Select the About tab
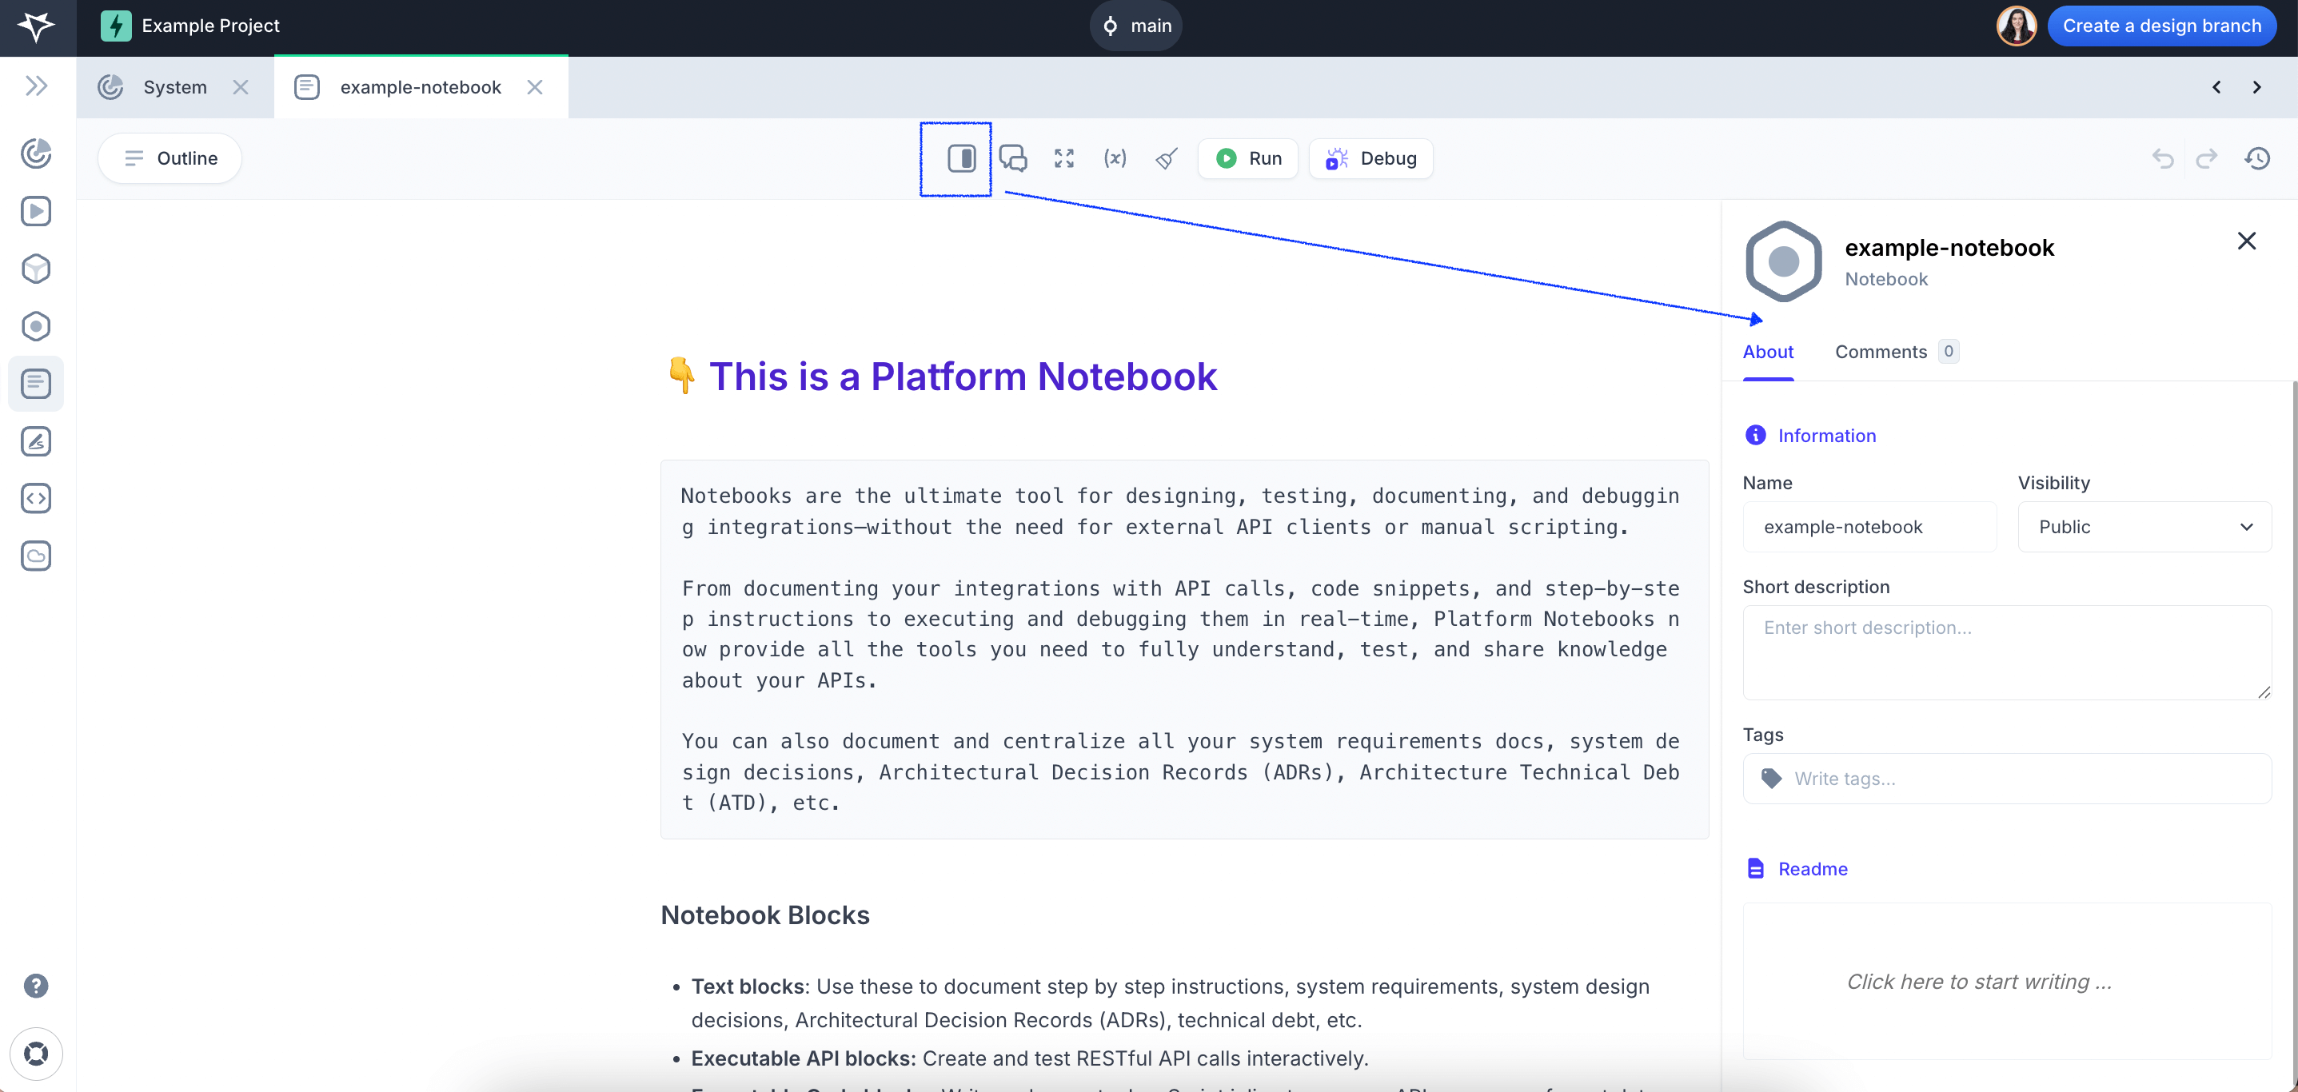This screenshot has width=2298, height=1092. [1767, 352]
